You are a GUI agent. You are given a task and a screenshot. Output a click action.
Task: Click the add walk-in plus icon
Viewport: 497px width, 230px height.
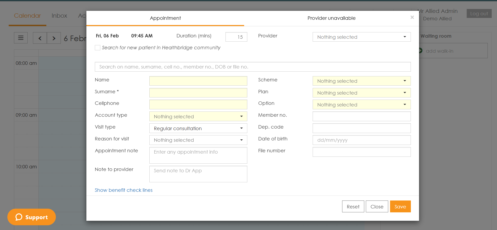420,51
